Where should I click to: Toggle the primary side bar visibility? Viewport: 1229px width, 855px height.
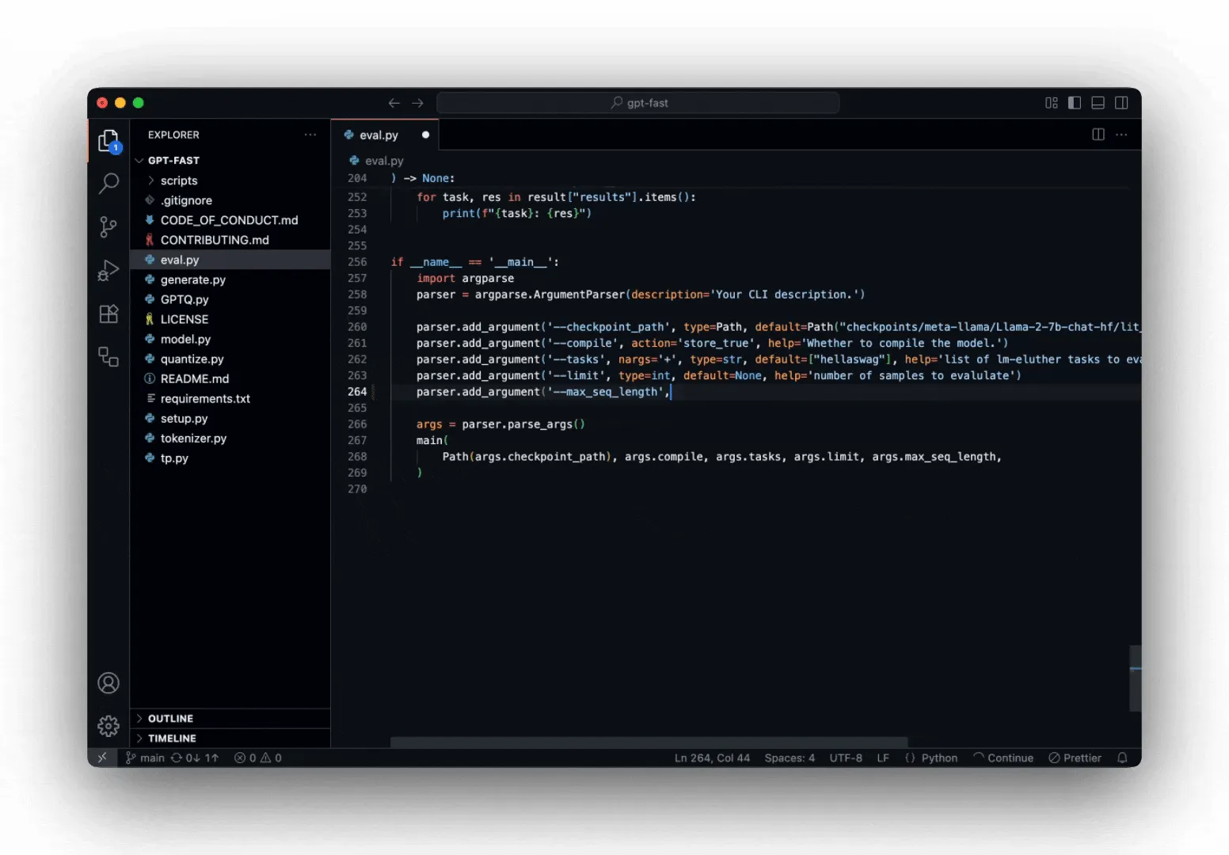click(x=1075, y=103)
